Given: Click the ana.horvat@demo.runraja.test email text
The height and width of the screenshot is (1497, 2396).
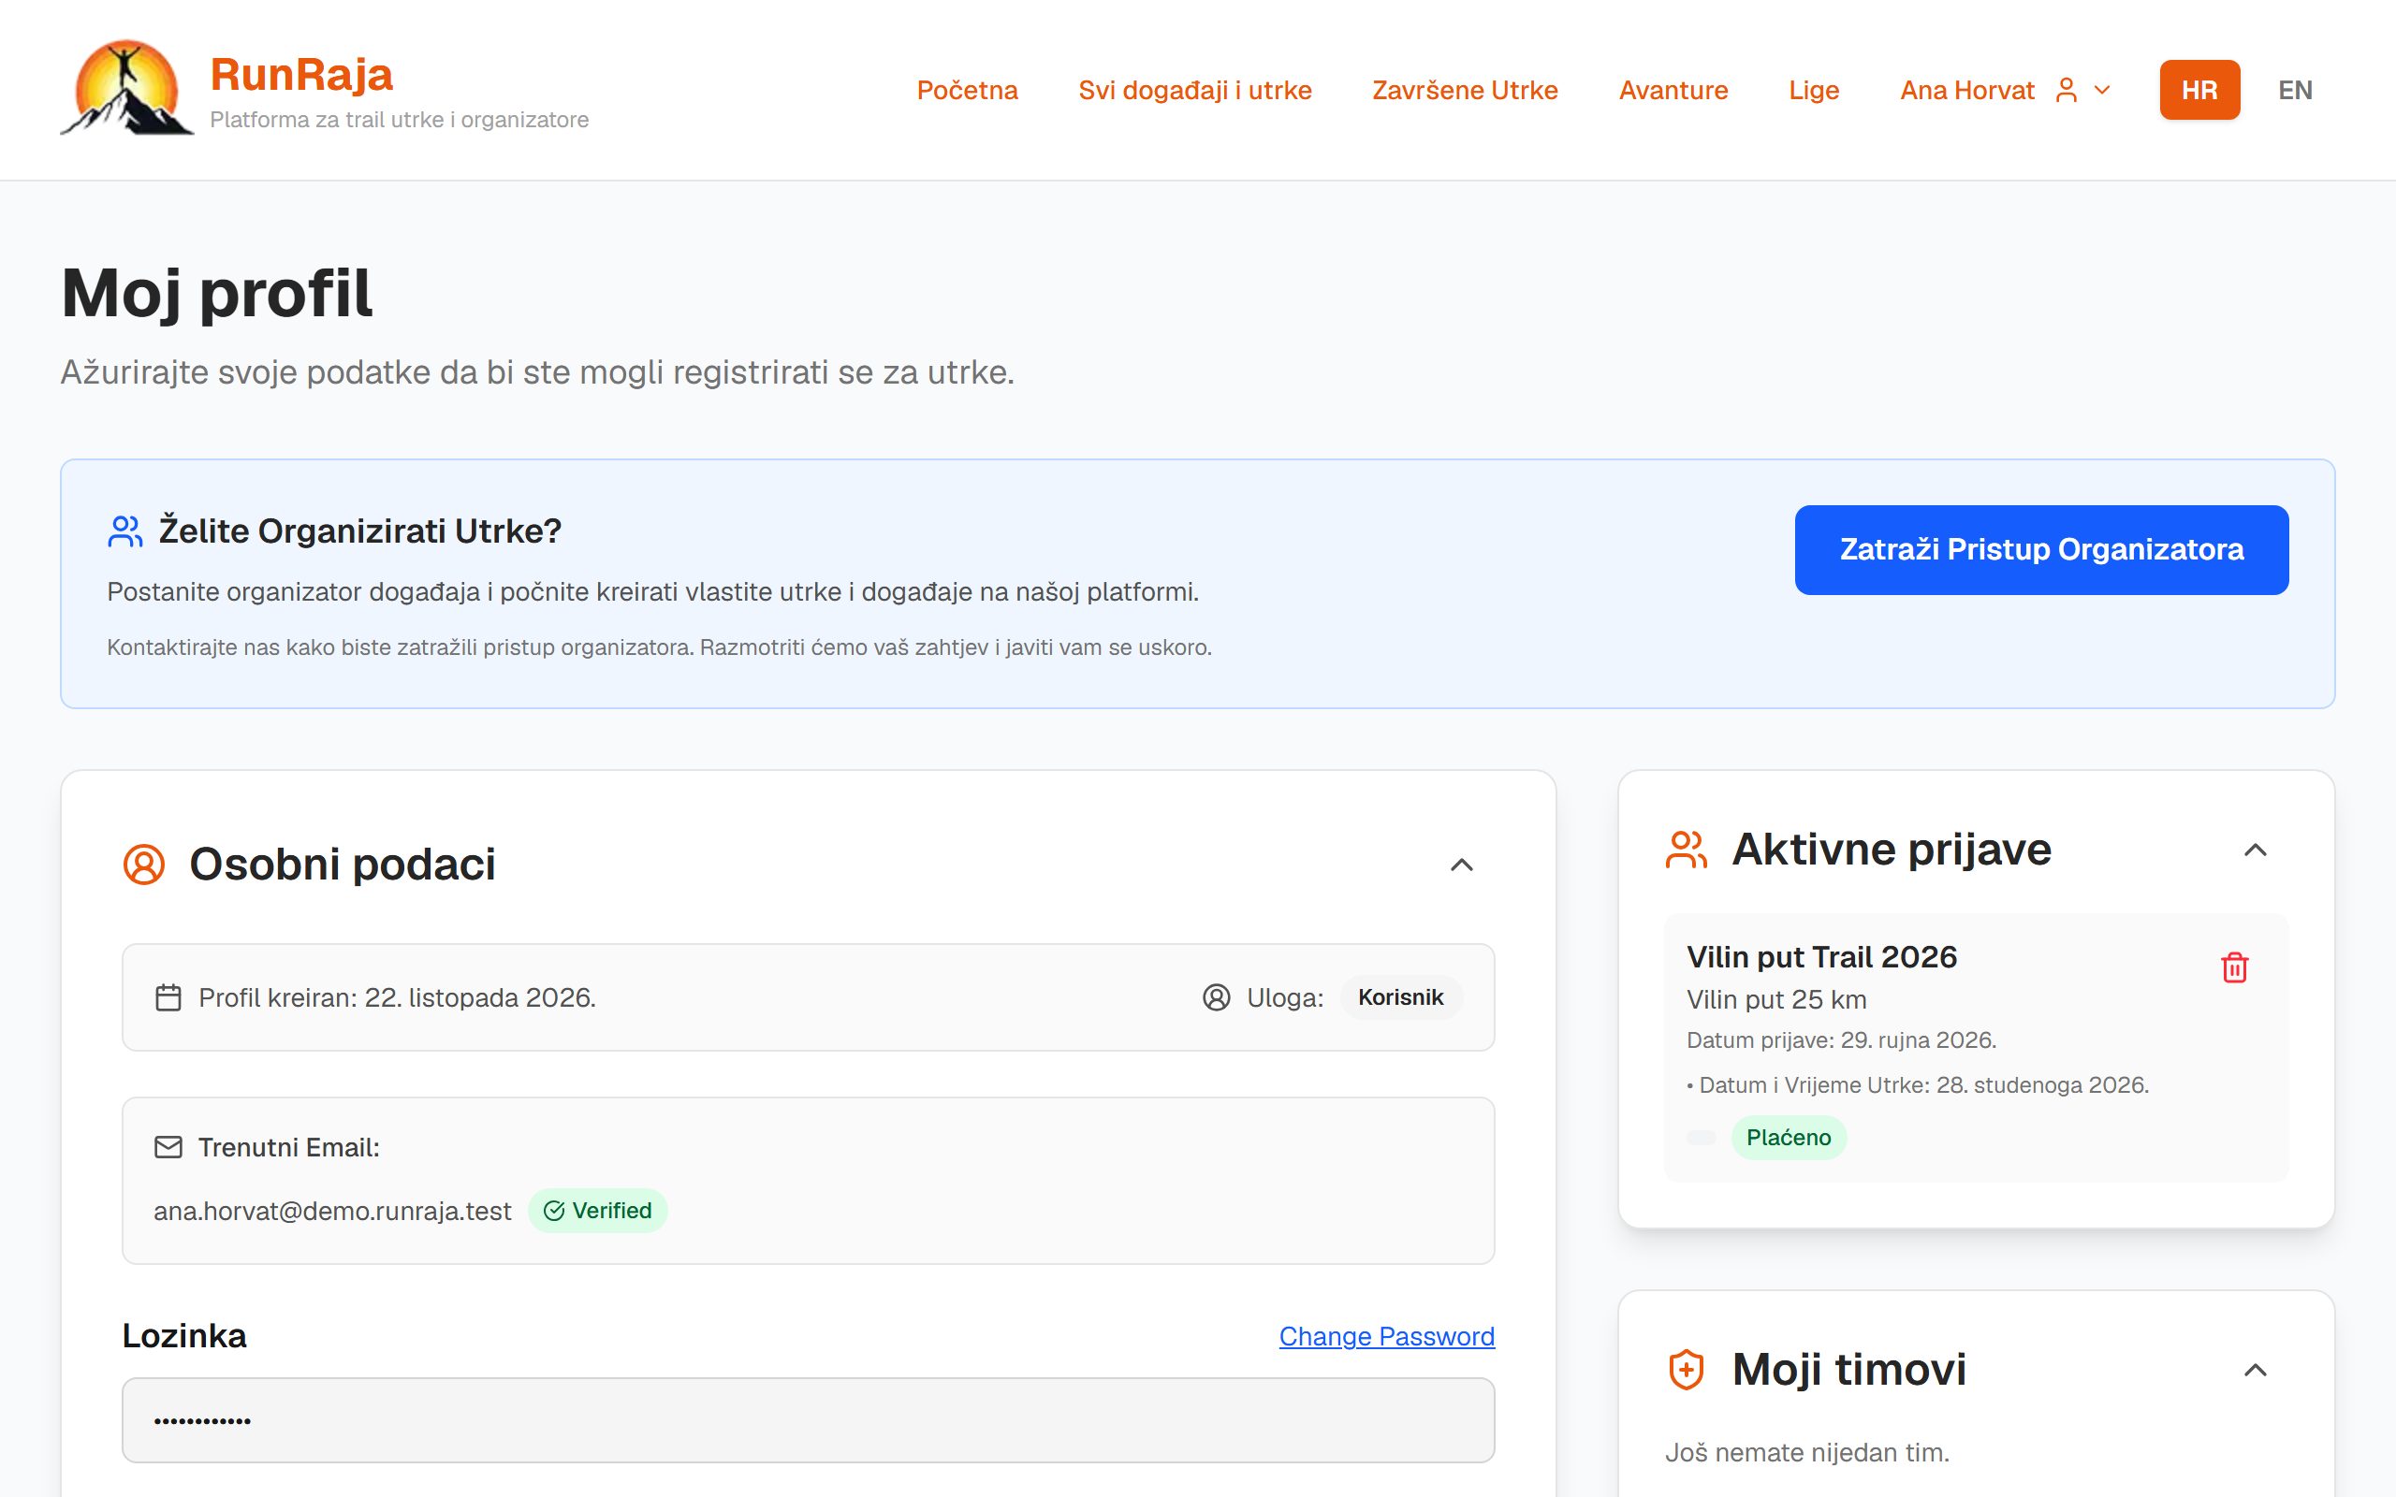Looking at the screenshot, I should 331,1211.
